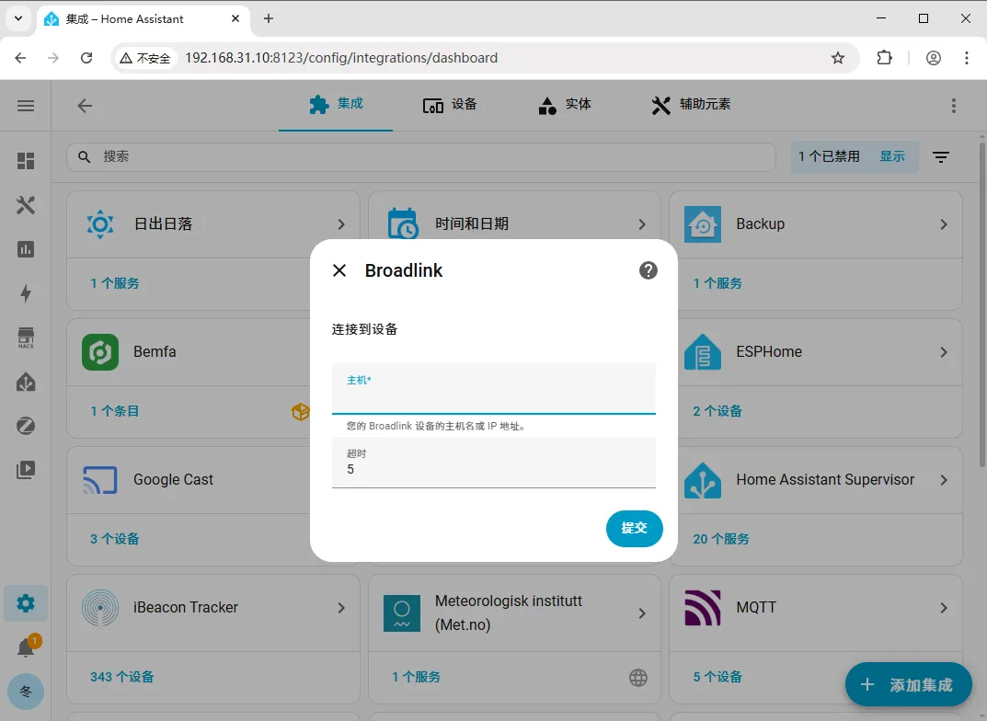This screenshot has height=721, width=987.
Task: Click the page vertical scrollbar
Action: [x=982, y=305]
